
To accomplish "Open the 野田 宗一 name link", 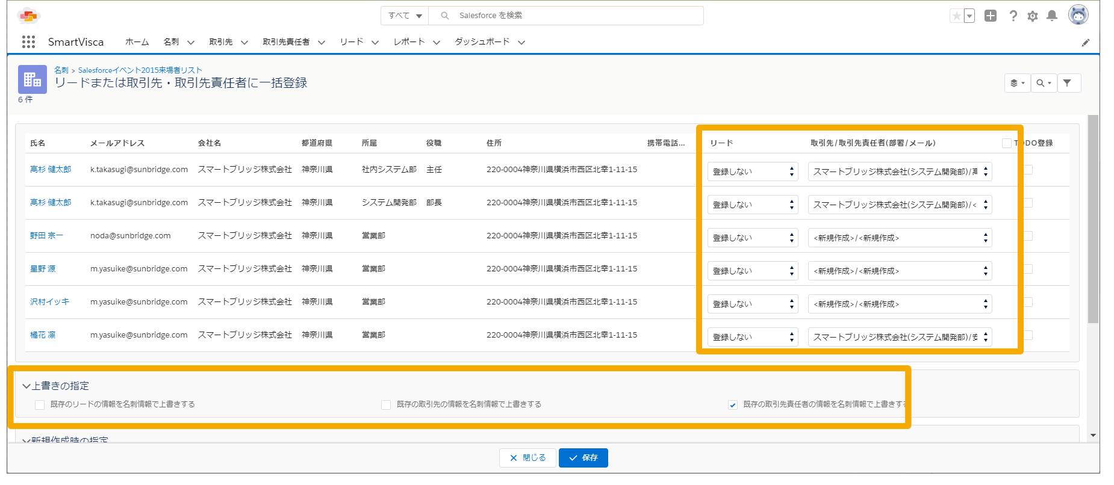I will click(x=46, y=236).
